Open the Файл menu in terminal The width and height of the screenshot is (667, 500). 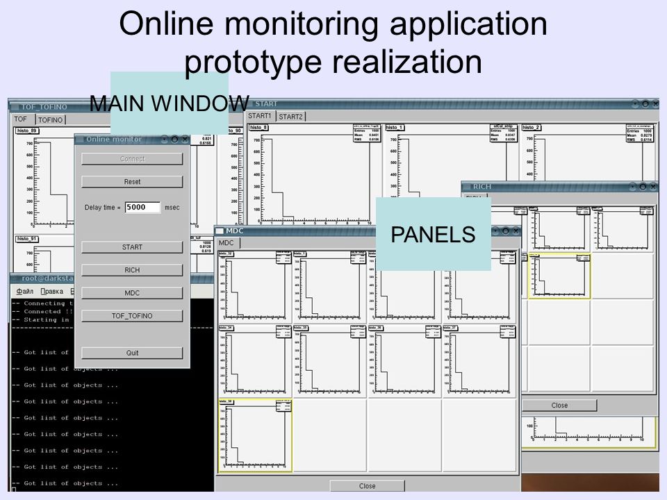(25, 291)
